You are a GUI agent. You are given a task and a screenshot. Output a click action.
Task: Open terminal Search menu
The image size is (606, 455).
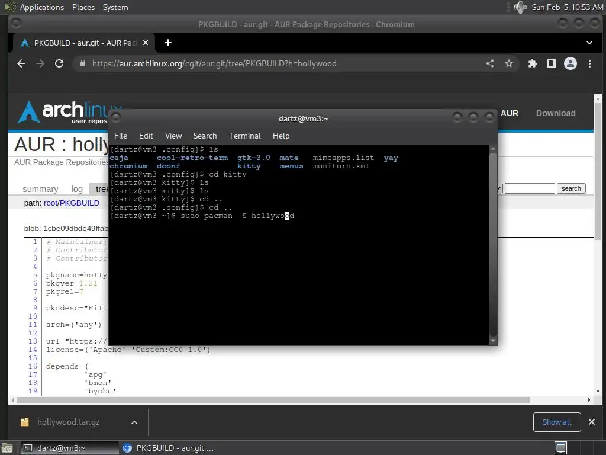205,136
